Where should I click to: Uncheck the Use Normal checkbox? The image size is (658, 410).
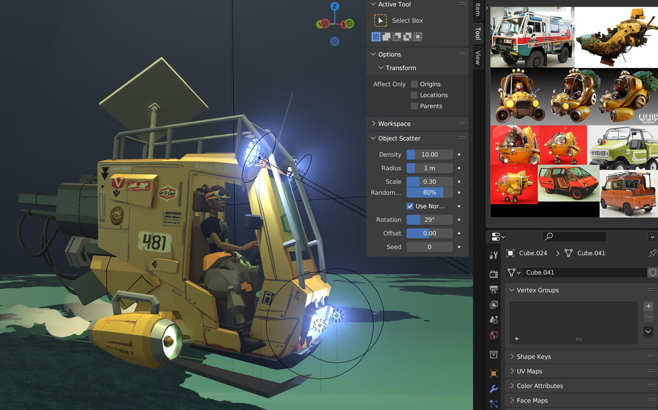(410, 206)
